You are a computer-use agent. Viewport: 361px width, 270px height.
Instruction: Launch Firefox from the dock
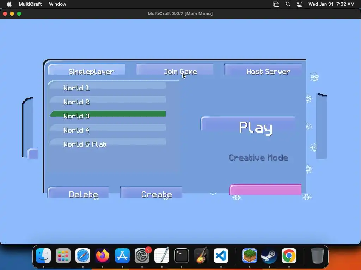103,256
